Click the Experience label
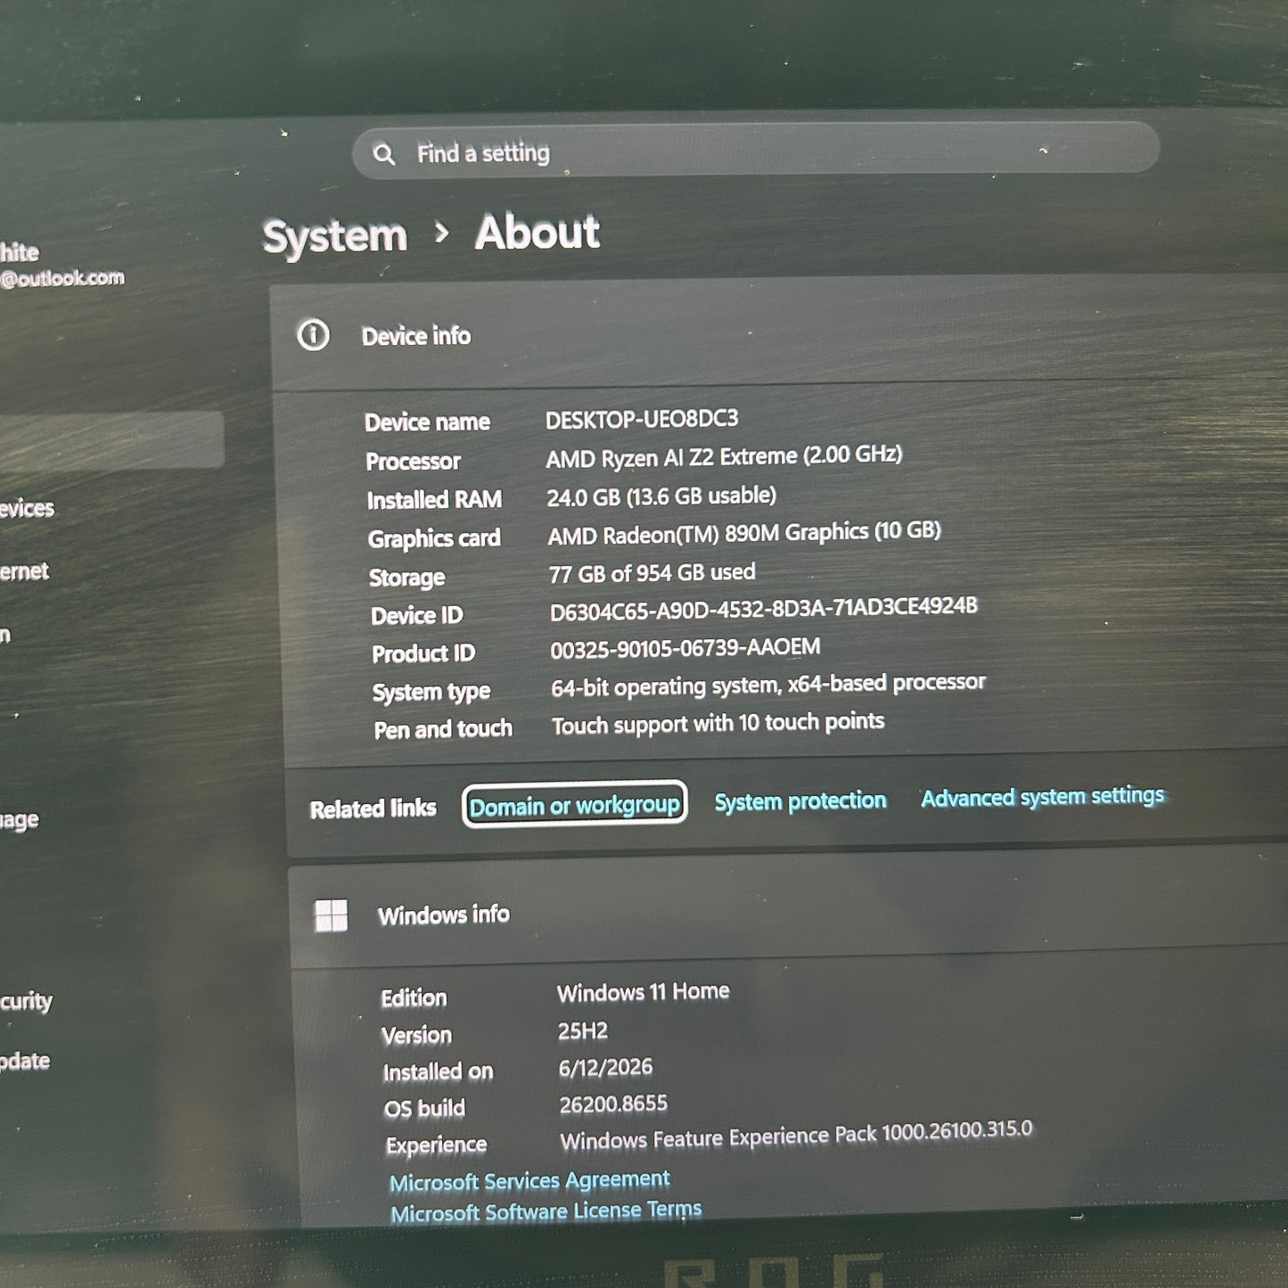The width and height of the screenshot is (1288, 1288). pyautogui.click(x=436, y=1145)
